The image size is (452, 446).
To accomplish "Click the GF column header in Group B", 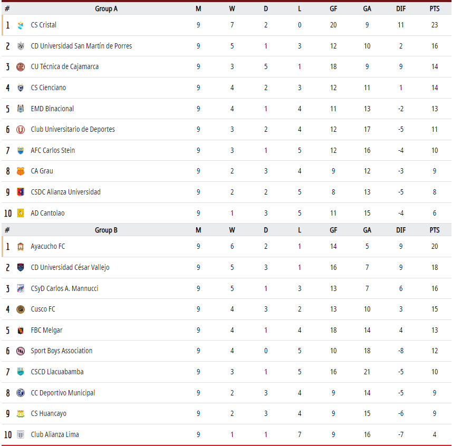I will [333, 230].
